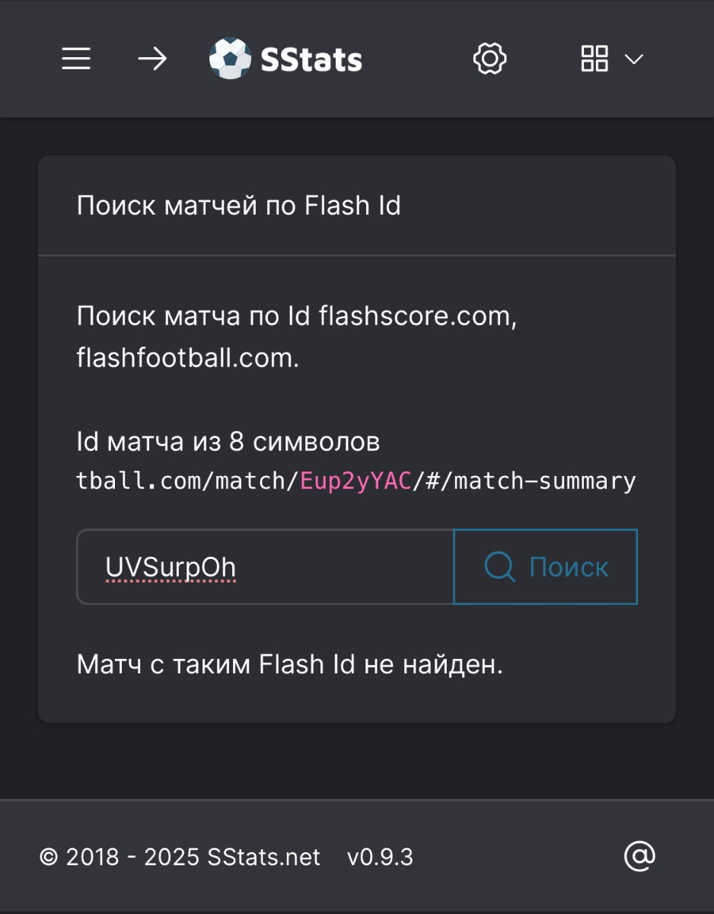Viewport: 714px width, 914px height.
Task: Click the message Матч с таким Flash Id не найден
Action: coord(290,664)
